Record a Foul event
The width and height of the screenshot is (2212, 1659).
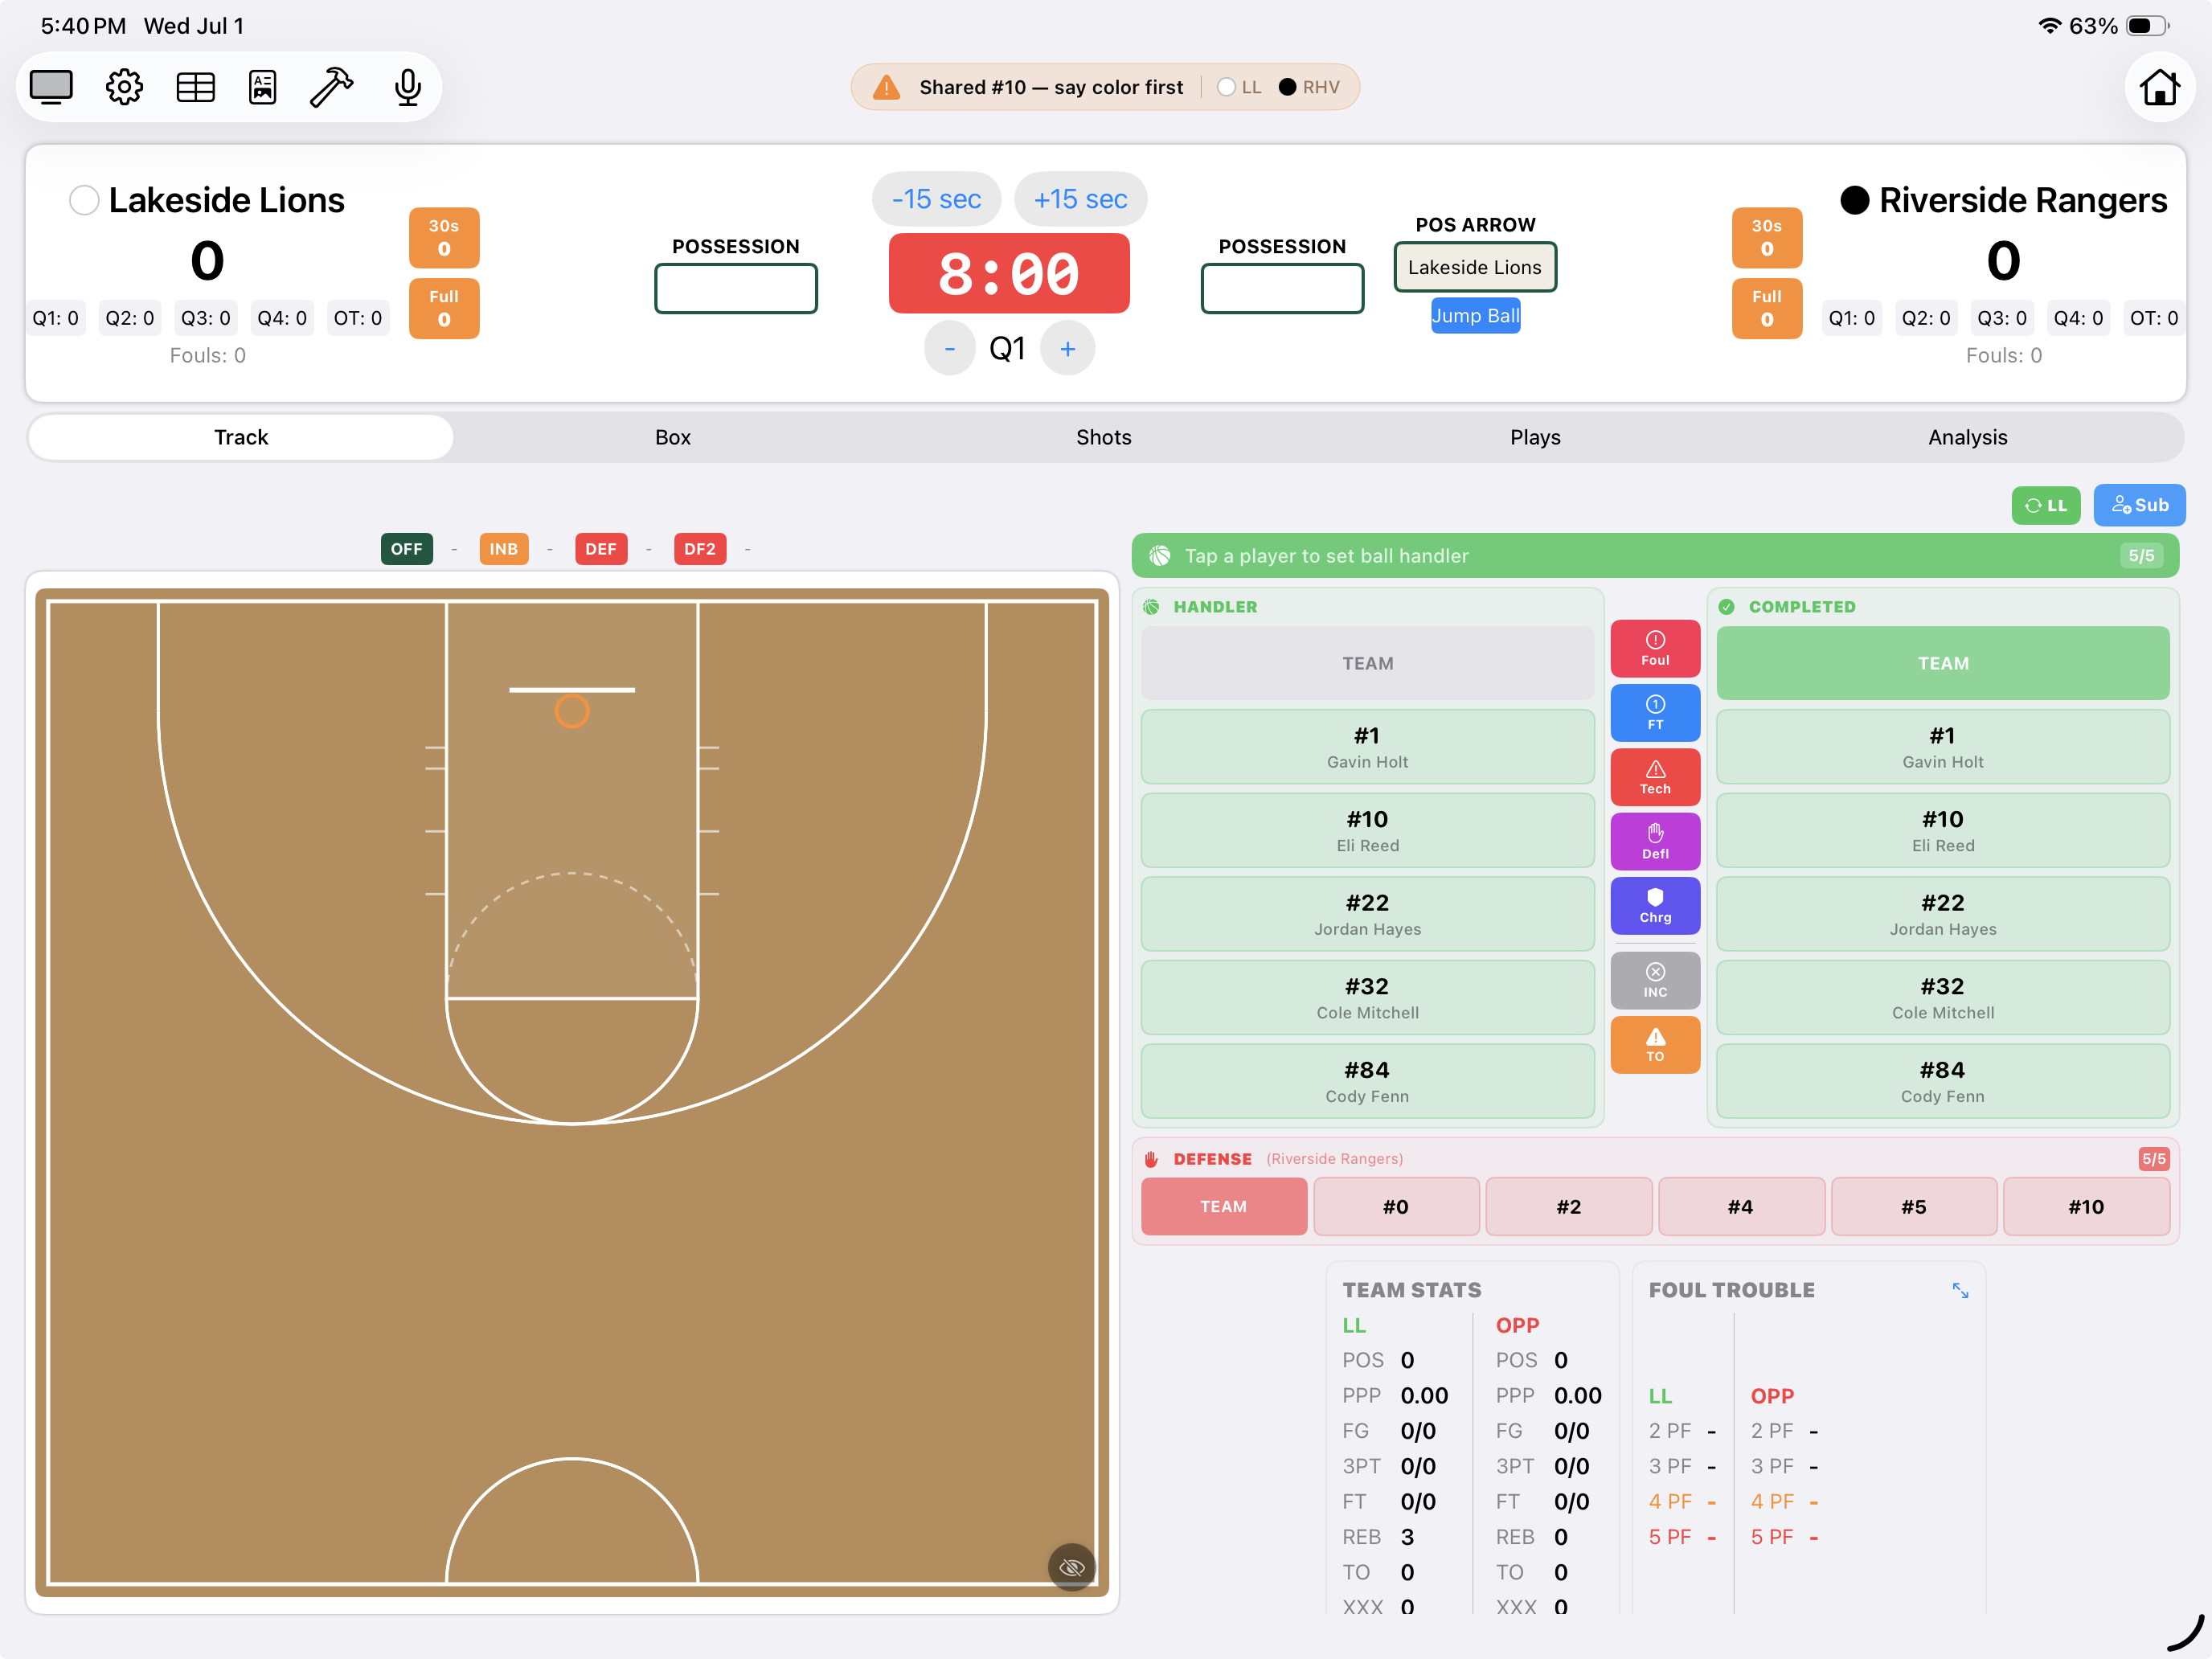coord(1655,648)
